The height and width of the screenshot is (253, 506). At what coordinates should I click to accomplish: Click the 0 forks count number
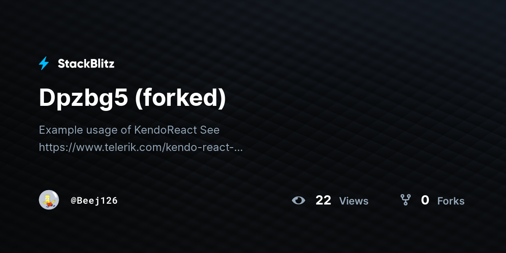click(425, 200)
